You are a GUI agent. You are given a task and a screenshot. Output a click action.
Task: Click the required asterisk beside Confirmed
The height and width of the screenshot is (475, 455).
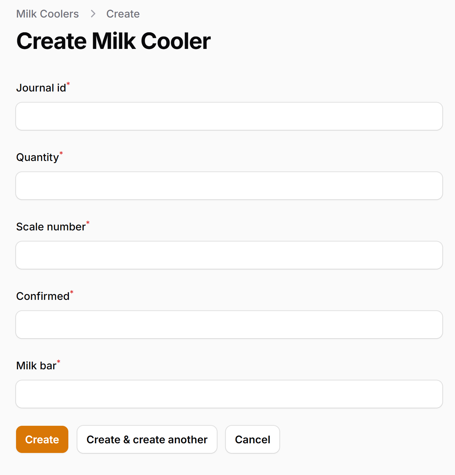(x=72, y=292)
